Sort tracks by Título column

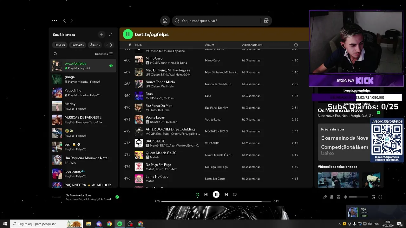pyautogui.click(x=138, y=45)
